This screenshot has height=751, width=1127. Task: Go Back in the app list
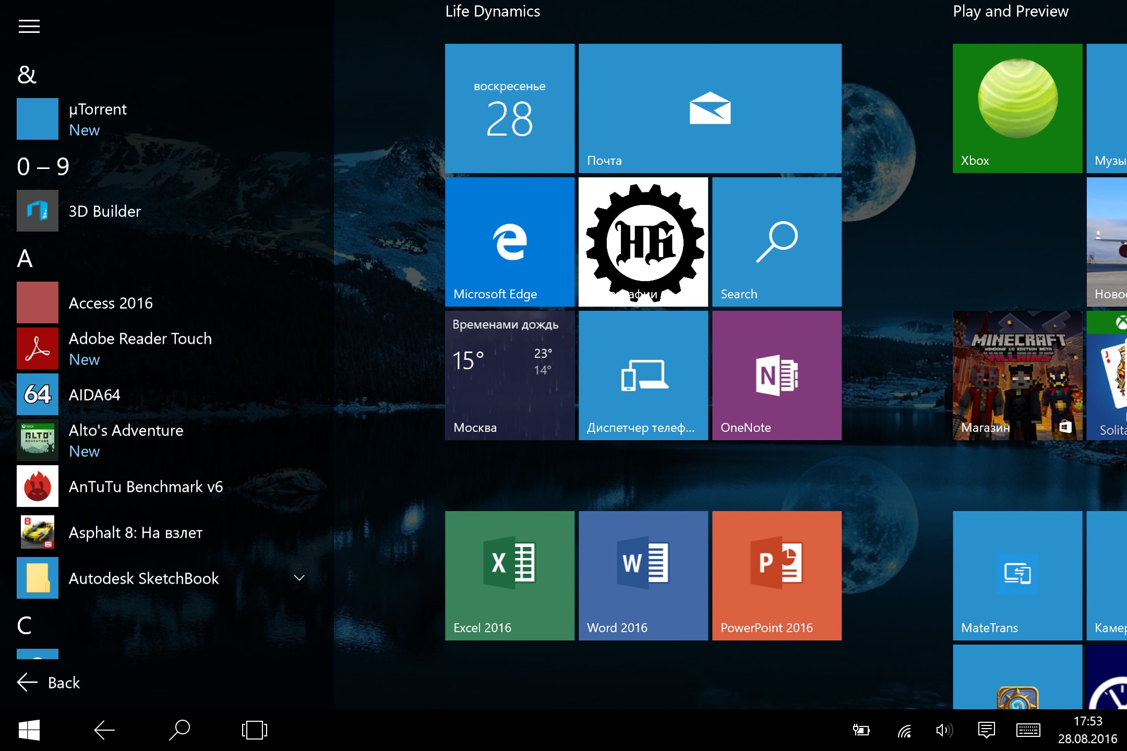49,682
